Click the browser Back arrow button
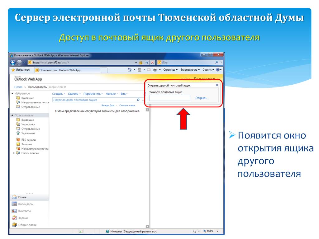Image resolution: width=319 pixels, height=239 pixels. click(13, 62)
